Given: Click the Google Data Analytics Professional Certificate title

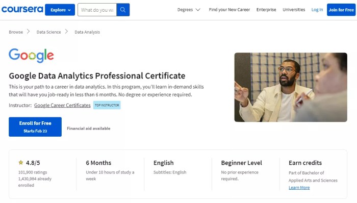Looking at the screenshot, I should [x=97, y=76].
